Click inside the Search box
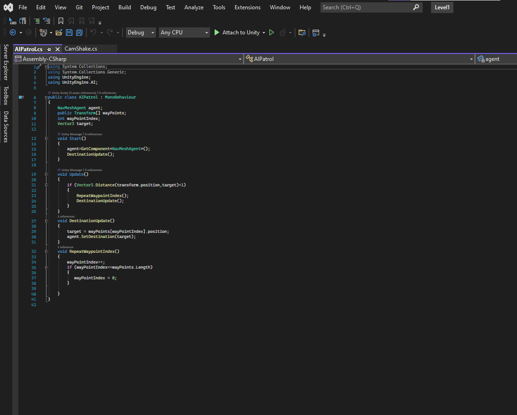Screen dimensions: 517x415 362,7
